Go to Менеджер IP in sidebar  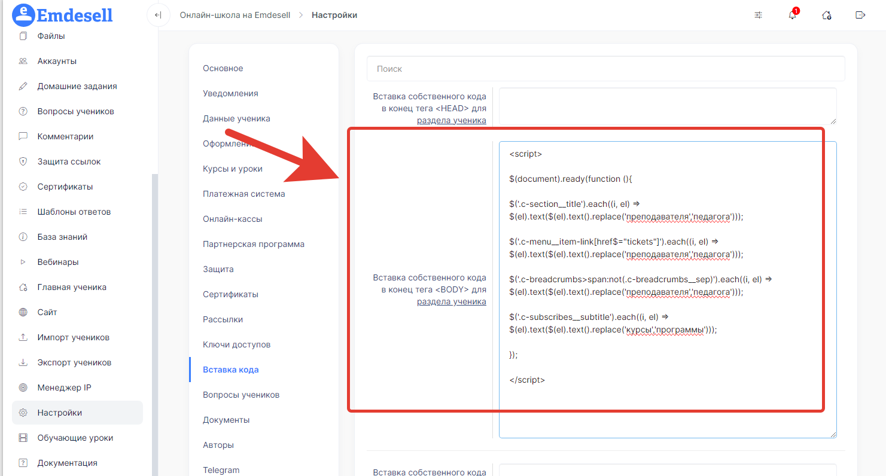(64, 387)
